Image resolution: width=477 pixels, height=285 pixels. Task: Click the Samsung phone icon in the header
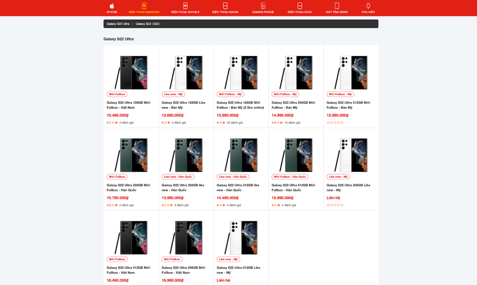click(144, 6)
